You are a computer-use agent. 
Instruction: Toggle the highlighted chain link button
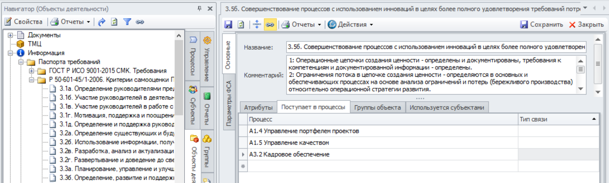click(x=270, y=25)
